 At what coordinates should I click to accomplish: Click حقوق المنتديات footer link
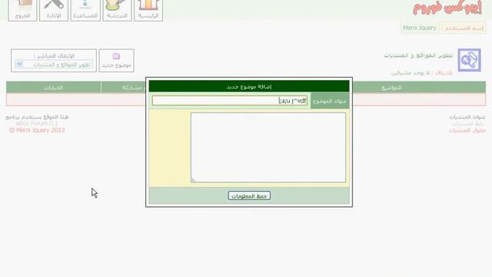[x=467, y=130]
